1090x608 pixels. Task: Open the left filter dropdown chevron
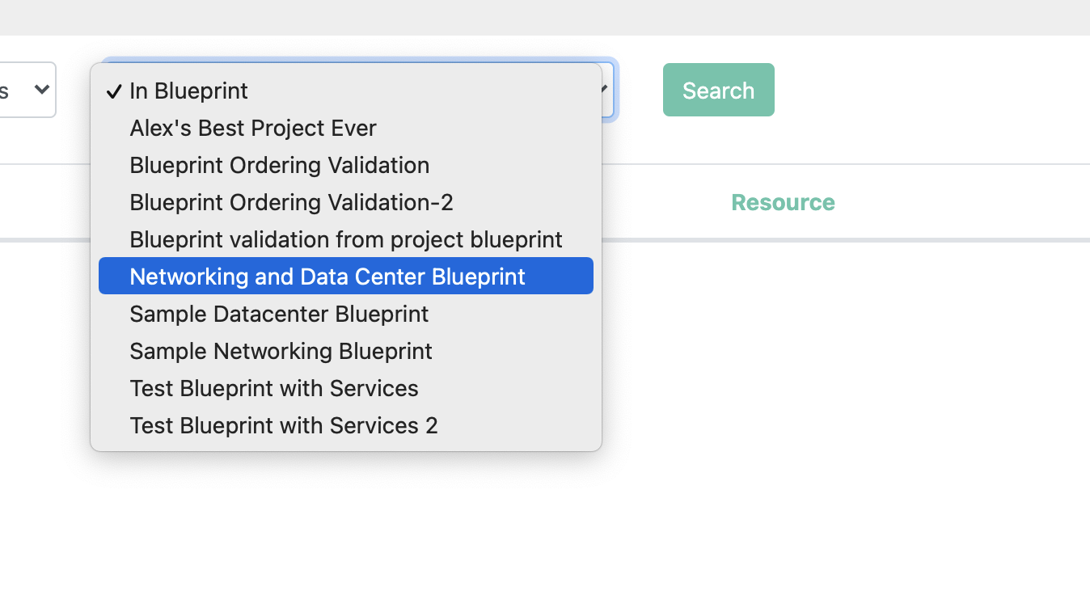[x=44, y=90]
